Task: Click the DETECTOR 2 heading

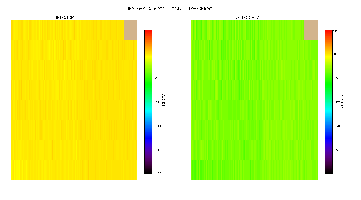Action: click(x=247, y=18)
